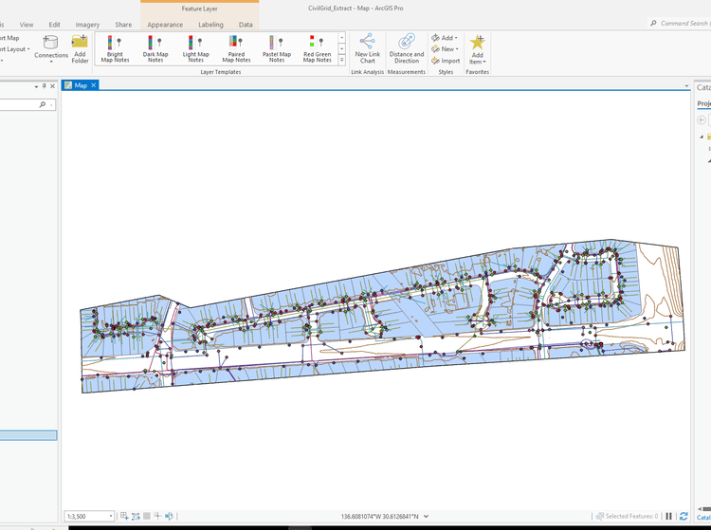Open the Imagery ribbon tab
Viewport: 711px width, 530px height.
(x=87, y=25)
